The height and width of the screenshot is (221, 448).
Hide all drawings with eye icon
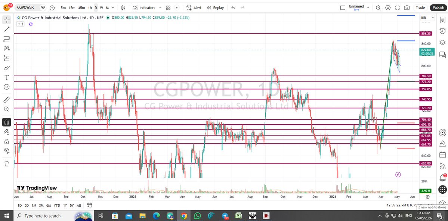[x=7, y=150]
